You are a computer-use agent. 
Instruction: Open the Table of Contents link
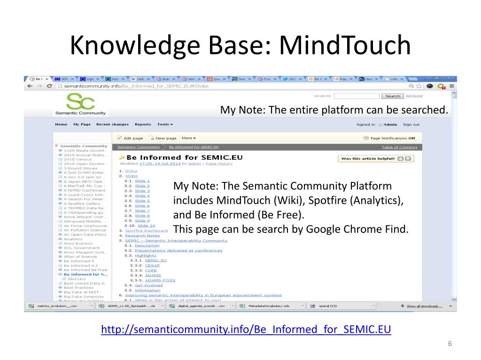(399, 147)
